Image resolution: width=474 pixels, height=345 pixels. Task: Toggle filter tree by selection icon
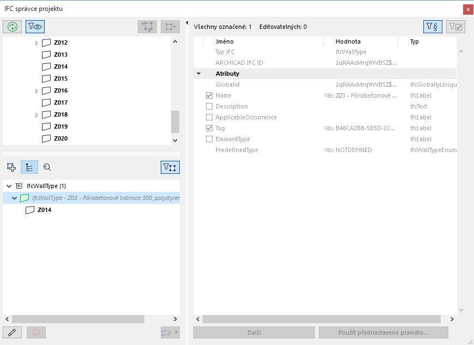tap(170, 167)
